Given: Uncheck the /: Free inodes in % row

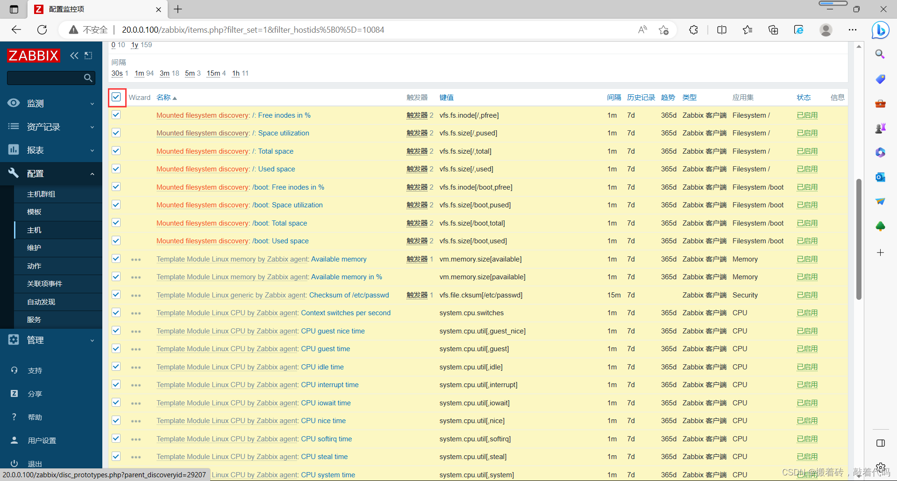Looking at the screenshot, I should pyautogui.click(x=116, y=115).
